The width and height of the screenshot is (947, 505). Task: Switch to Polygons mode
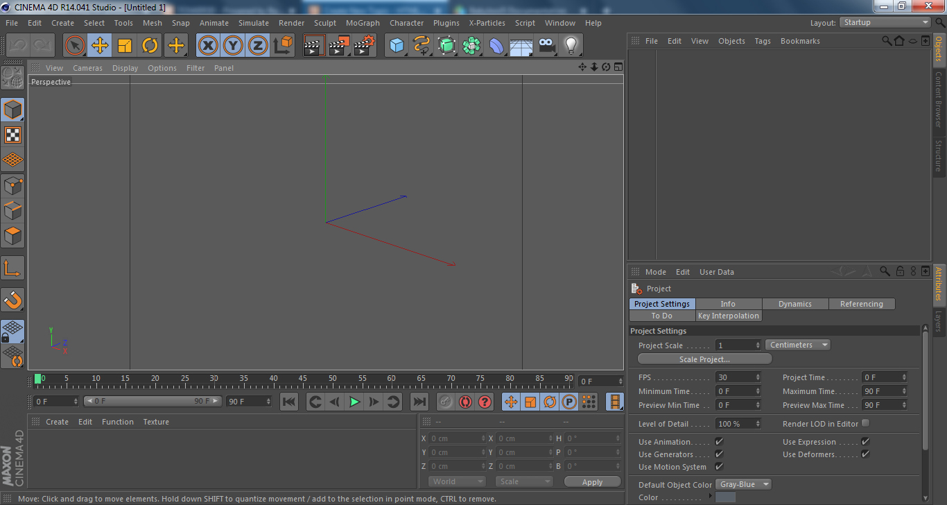12,235
